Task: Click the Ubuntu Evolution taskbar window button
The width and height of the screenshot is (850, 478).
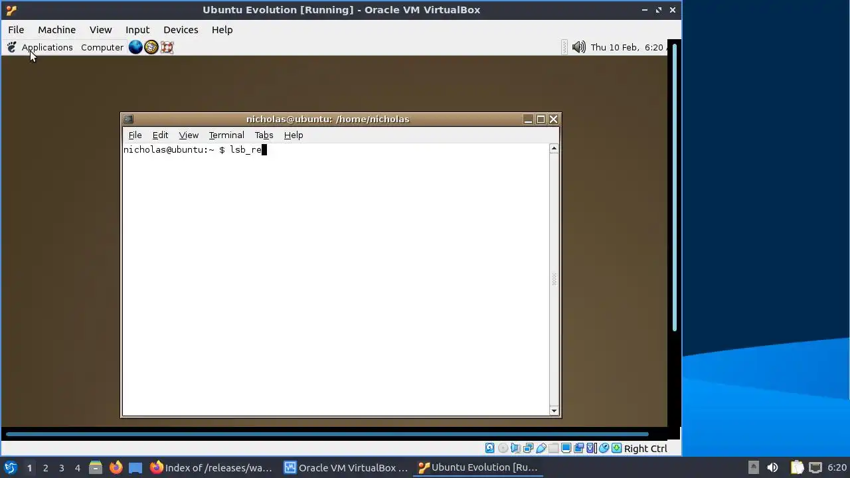Action: [x=478, y=467]
